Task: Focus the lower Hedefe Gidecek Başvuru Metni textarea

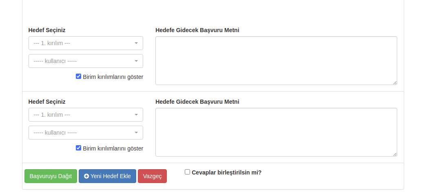Action: (x=276, y=132)
